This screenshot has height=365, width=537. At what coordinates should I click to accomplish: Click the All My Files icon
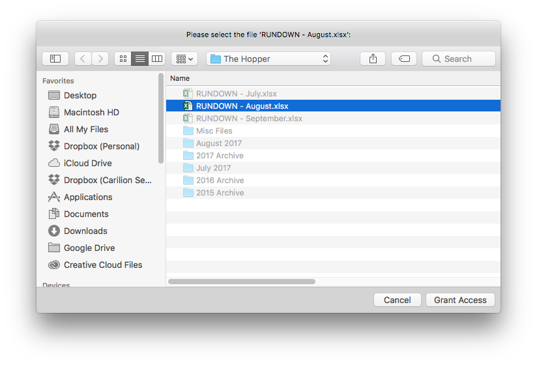[54, 130]
